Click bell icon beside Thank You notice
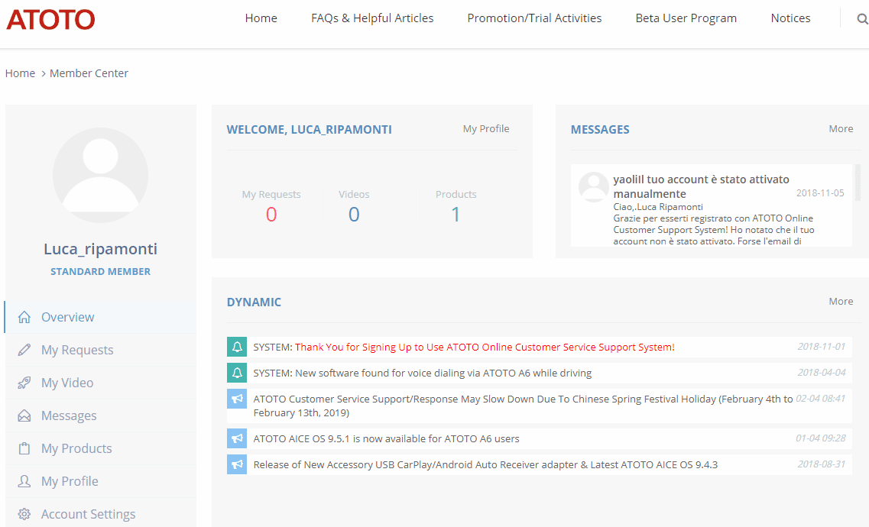 237,347
